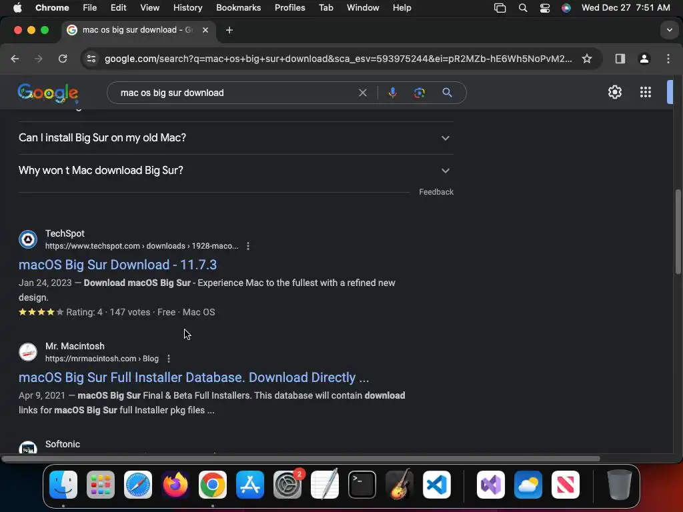683x512 pixels.
Task: Start voice search with microphone
Action: [x=392, y=93]
